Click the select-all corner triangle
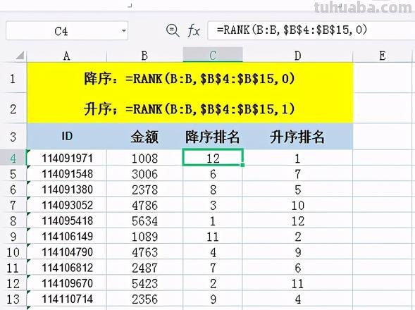Viewport: 415px width, 310px height. tap(20, 56)
